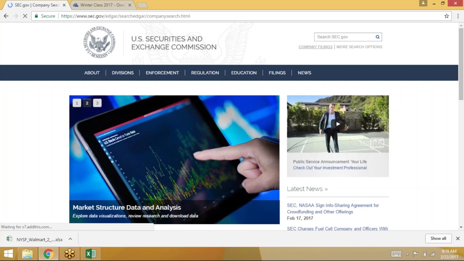Click the tablet chart carousel image
464x261 pixels.
point(174,159)
